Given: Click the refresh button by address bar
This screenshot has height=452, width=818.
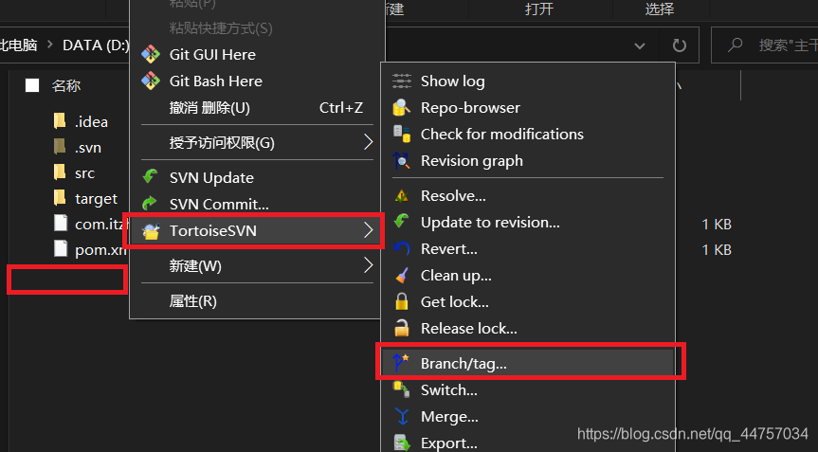Looking at the screenshot, I should click(679, 45).
